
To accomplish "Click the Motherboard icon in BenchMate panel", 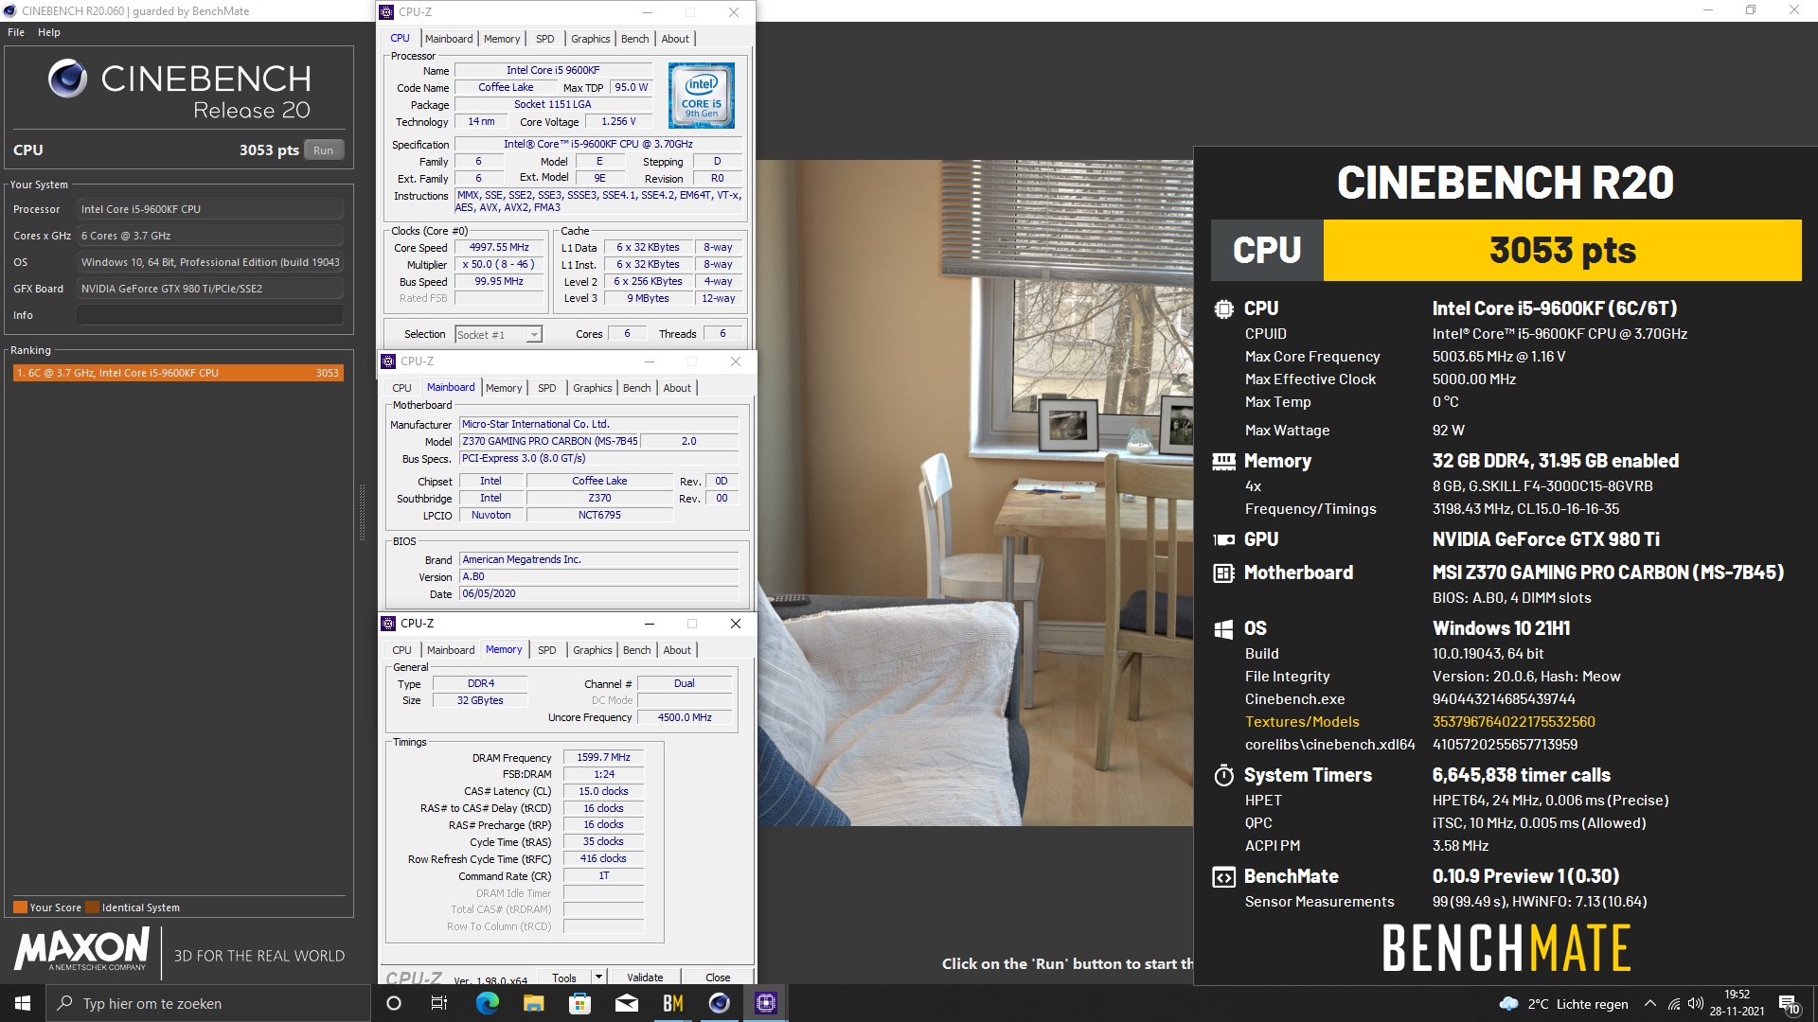I will tap(1223, 573).
